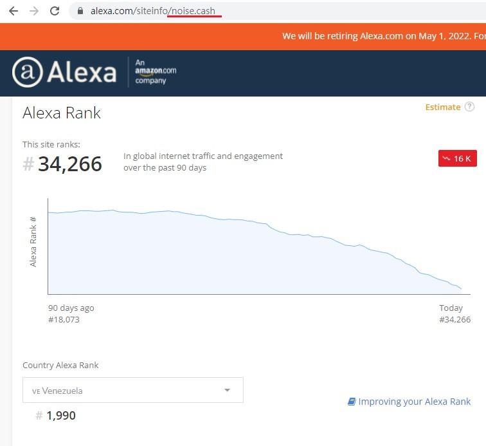Click the Alexa wordmark text
486x446 pixels.
click(x=82, y=72)
